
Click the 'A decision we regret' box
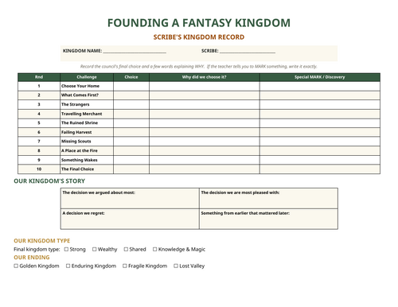tap(130, 219)
